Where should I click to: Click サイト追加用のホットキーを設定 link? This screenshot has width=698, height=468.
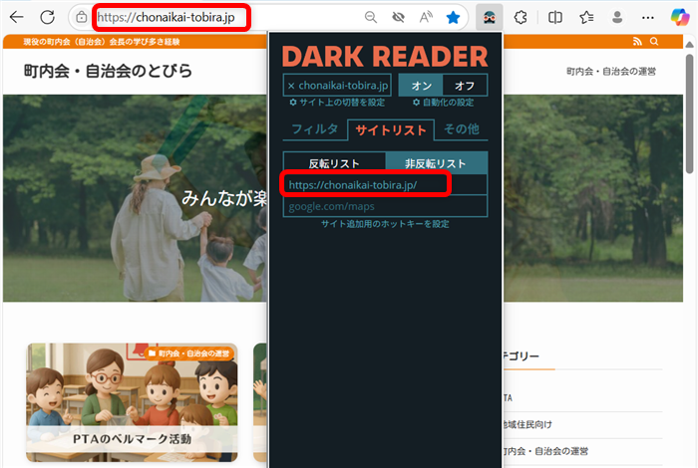click(385, 224)
